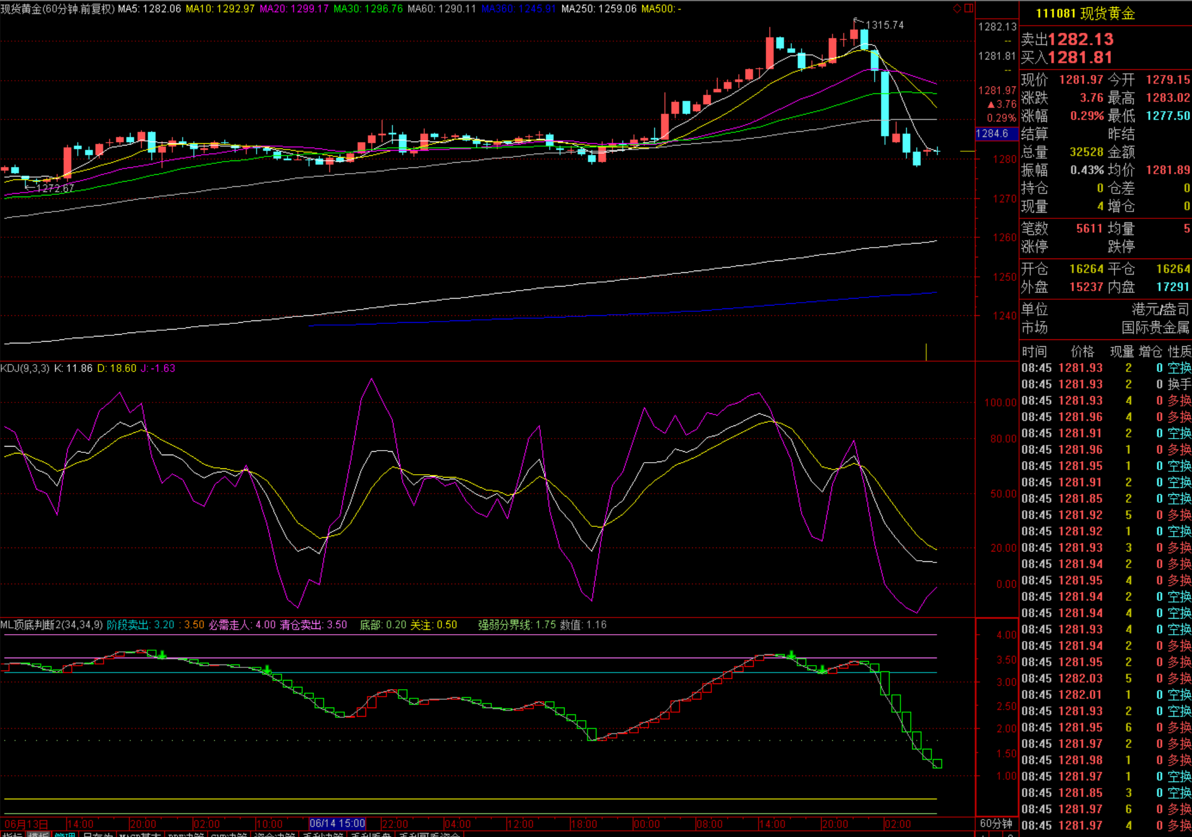
Task: Click the 换手 trade type entry
Action: coord(1179,384)
